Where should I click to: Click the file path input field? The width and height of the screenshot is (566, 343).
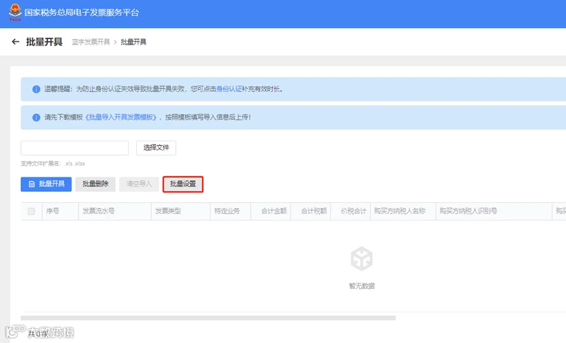coord(75,148)
